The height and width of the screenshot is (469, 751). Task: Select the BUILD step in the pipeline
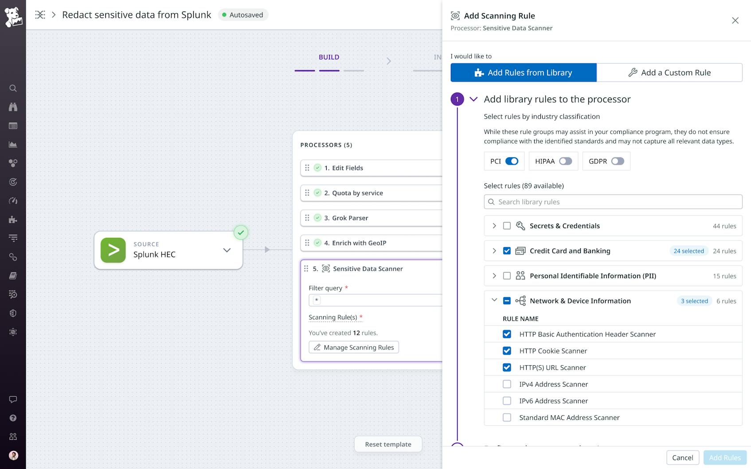[329, 57]
